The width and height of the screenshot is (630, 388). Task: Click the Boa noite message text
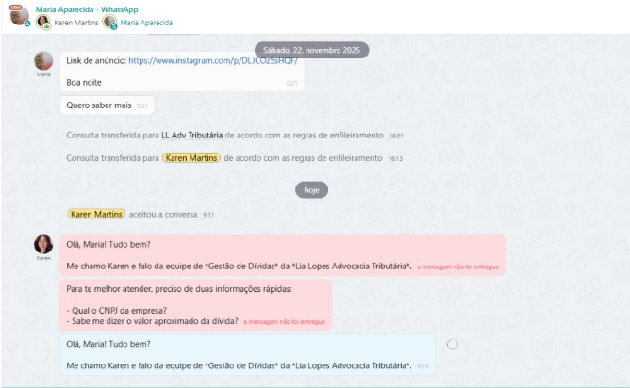(84, 82)
